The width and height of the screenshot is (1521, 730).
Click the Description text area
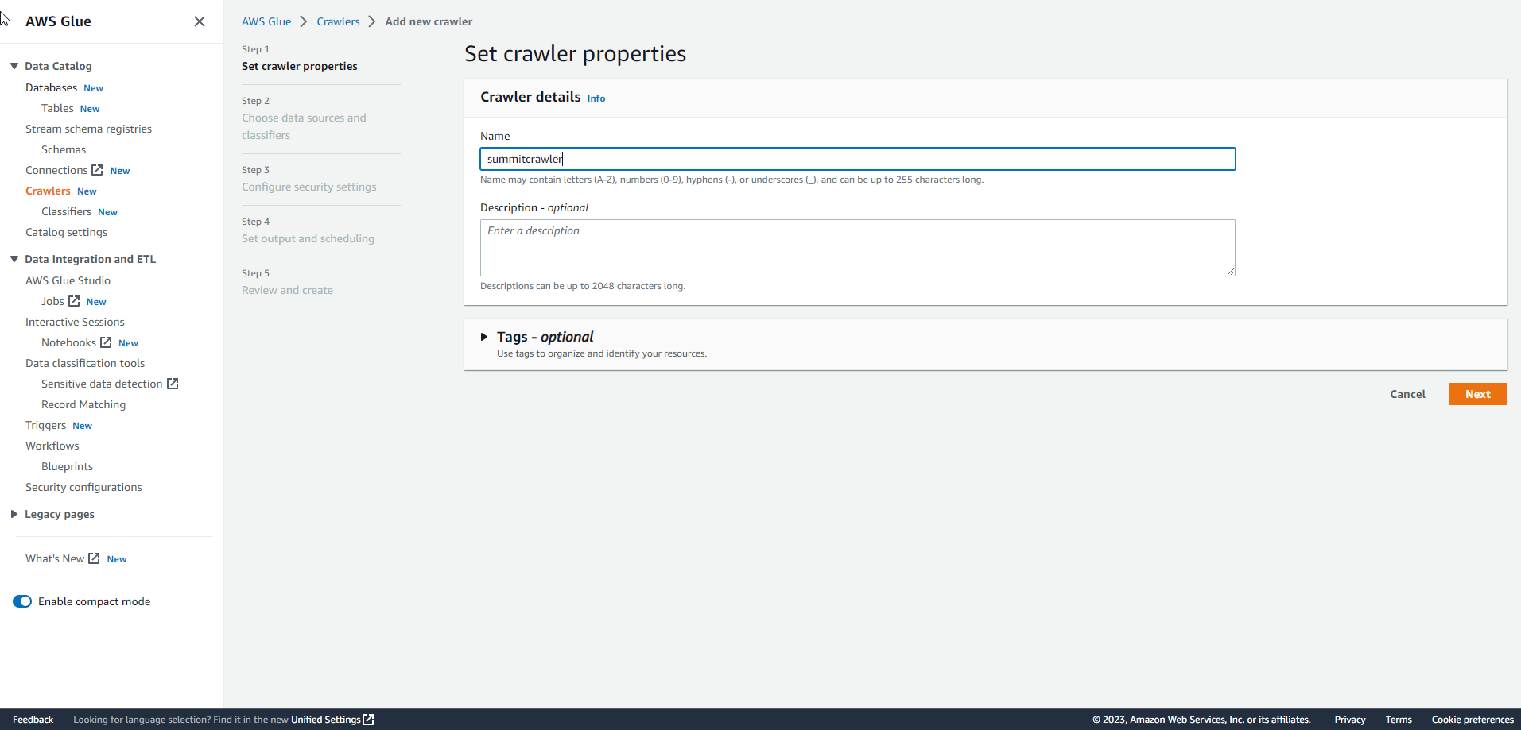[x=858, y=248]
